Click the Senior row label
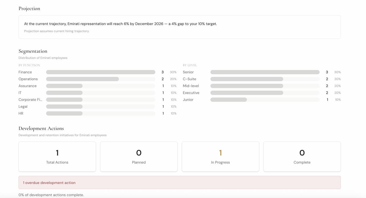Viewport: 366px width, 198px height. click(x=188, y=72)
